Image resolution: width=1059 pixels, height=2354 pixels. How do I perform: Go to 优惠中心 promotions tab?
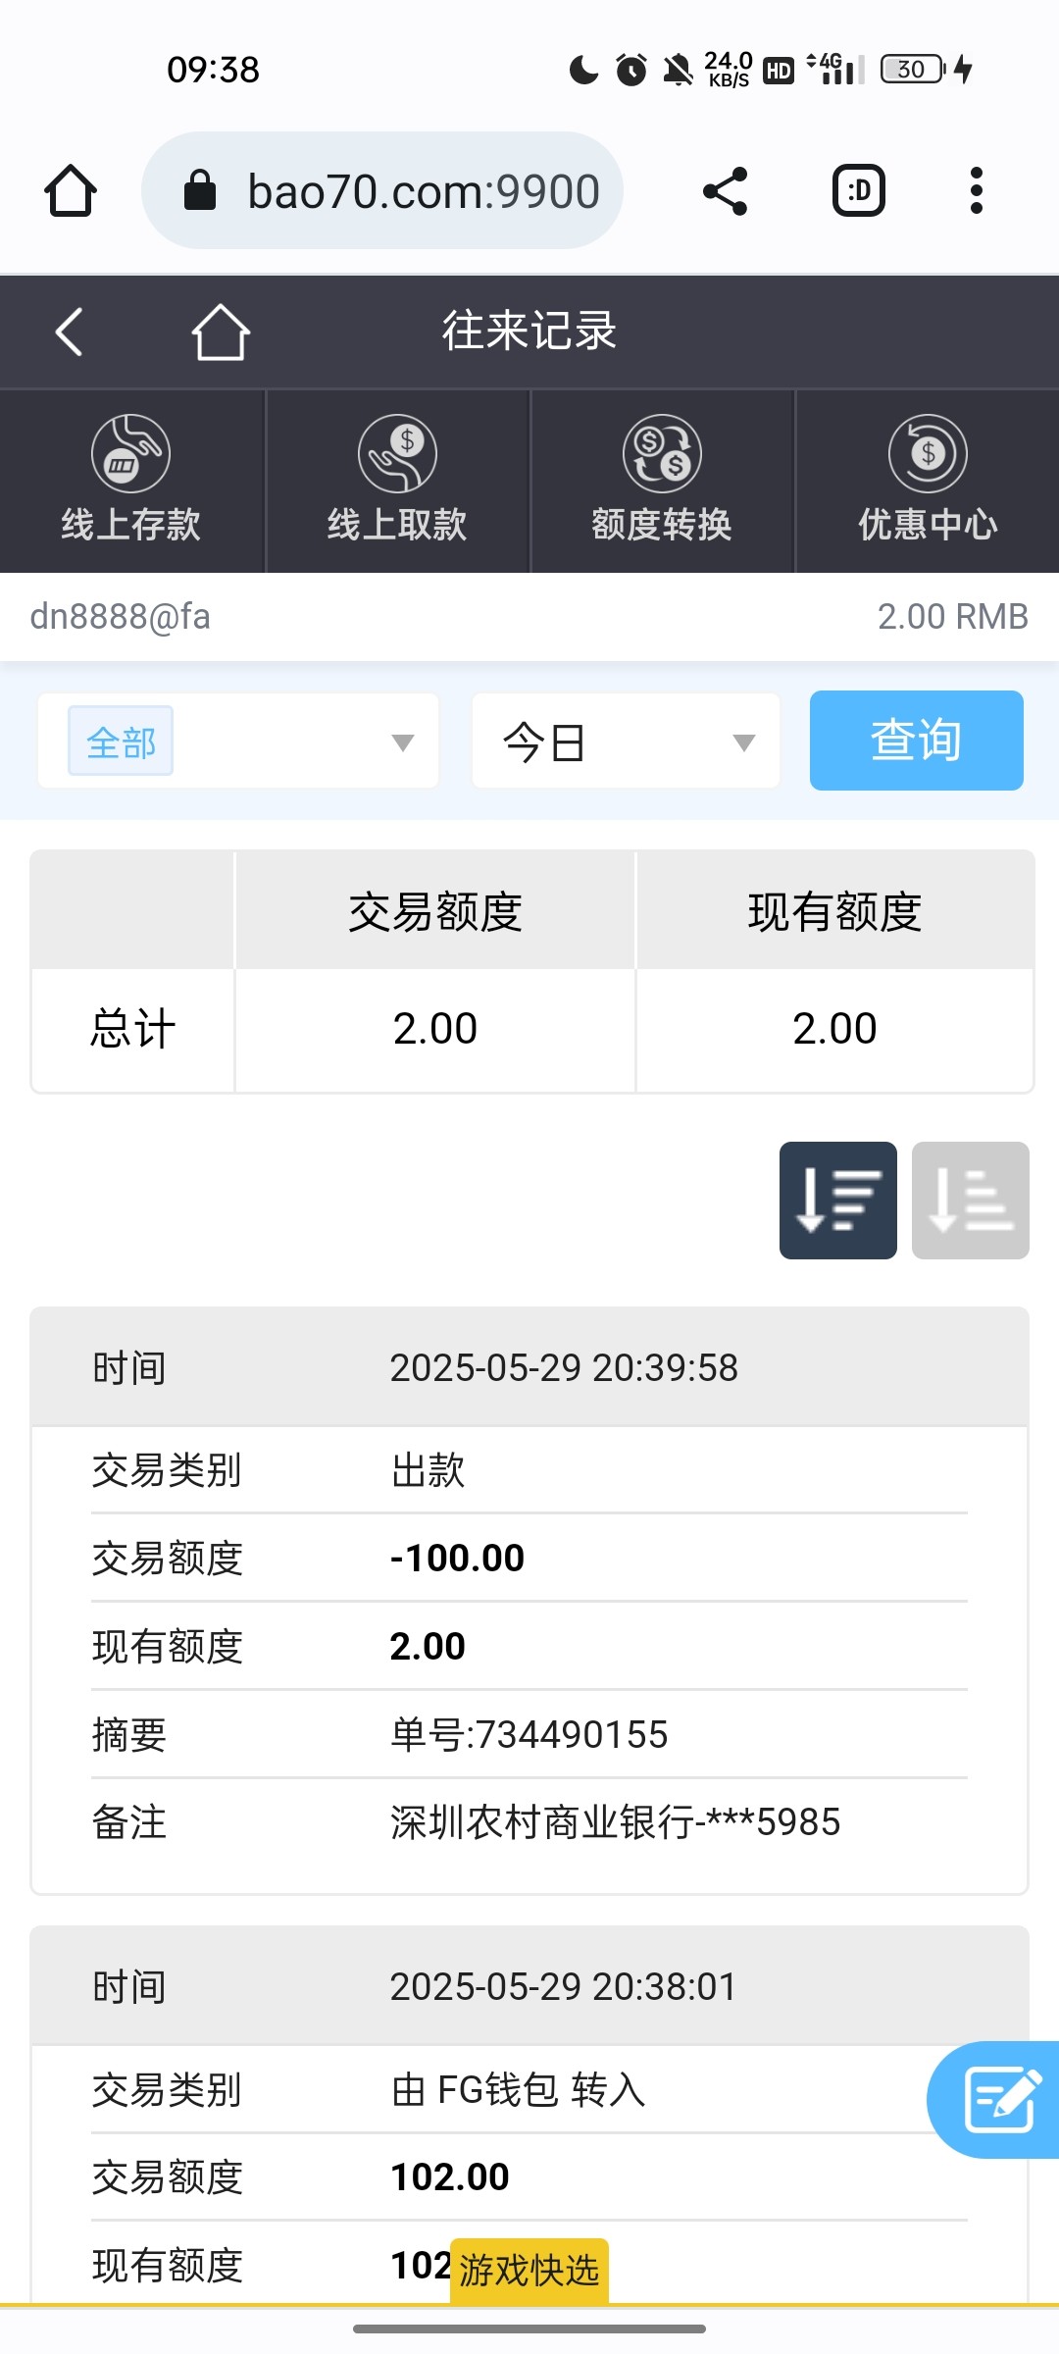click(928, 481)
